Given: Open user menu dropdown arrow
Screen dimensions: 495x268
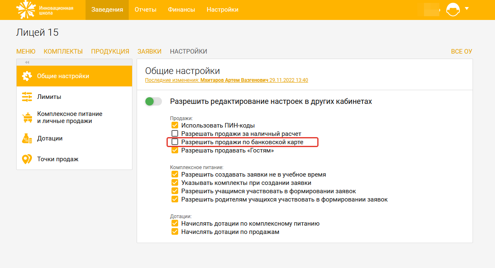Looking at the screenshot, I should pyautogui.click(x=467, y=8).
